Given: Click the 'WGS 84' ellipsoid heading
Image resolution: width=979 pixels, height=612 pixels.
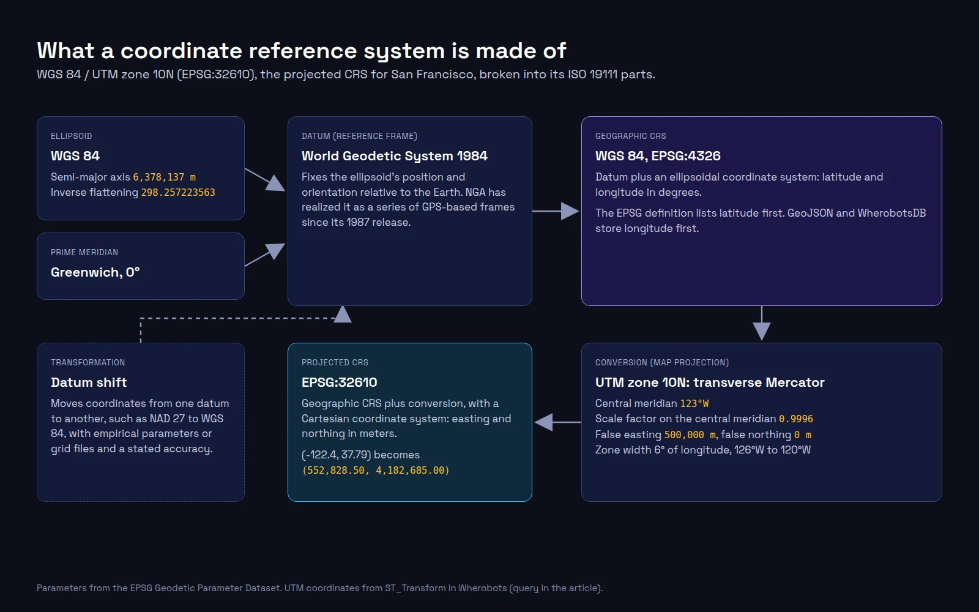Looking at the screenshot, I should pos(75,156).
